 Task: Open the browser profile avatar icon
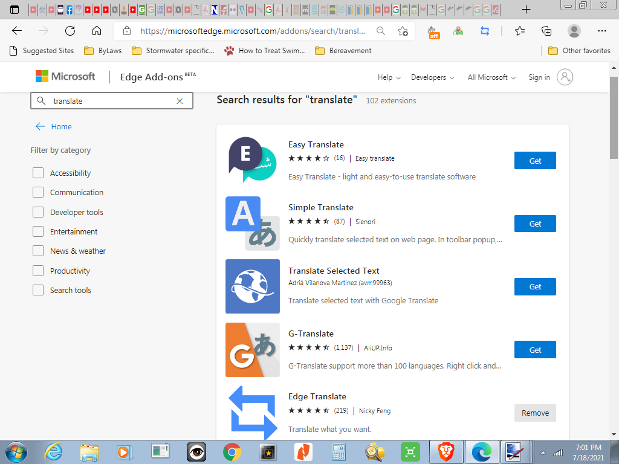(x=574, y=31)
